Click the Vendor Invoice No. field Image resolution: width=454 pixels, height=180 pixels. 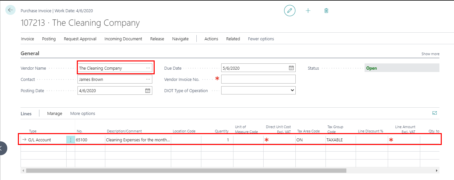tap(258, 79)
